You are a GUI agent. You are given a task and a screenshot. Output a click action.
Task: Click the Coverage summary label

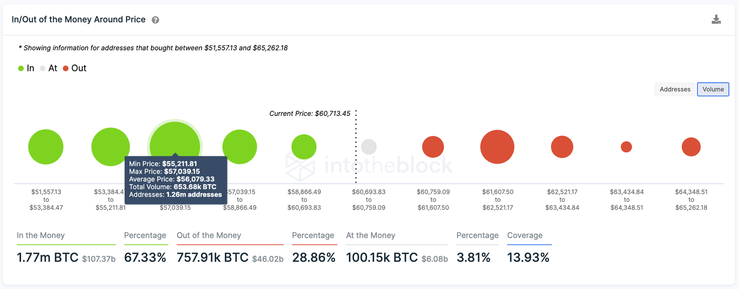tap(525, 236)
